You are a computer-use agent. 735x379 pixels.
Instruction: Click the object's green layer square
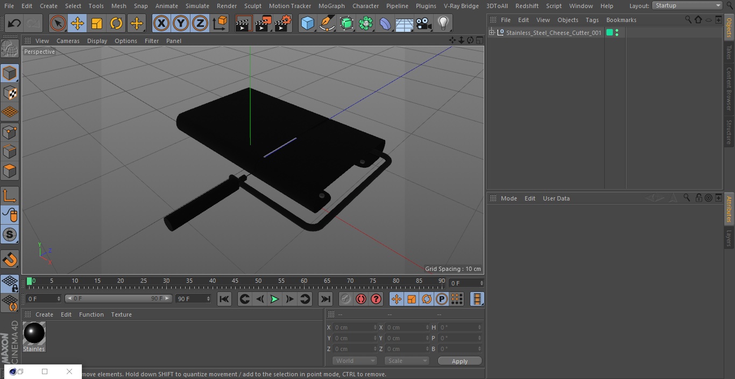pyautogui.click(x=610, y=33)
